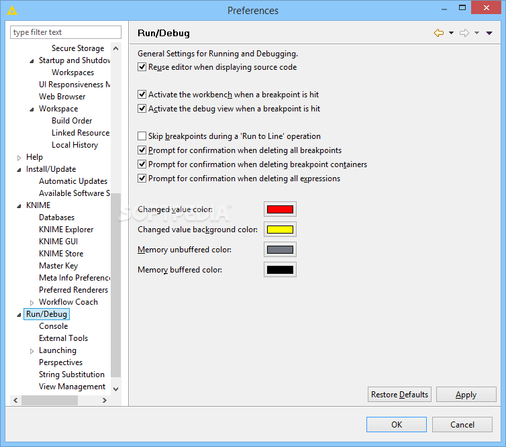
Task: Select Workspaces preference page
Action: (72, 72)
